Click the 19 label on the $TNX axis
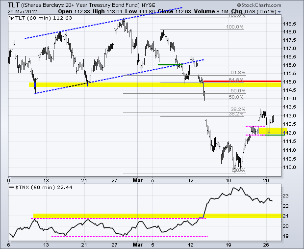304x249 pixels. [285, 236]
